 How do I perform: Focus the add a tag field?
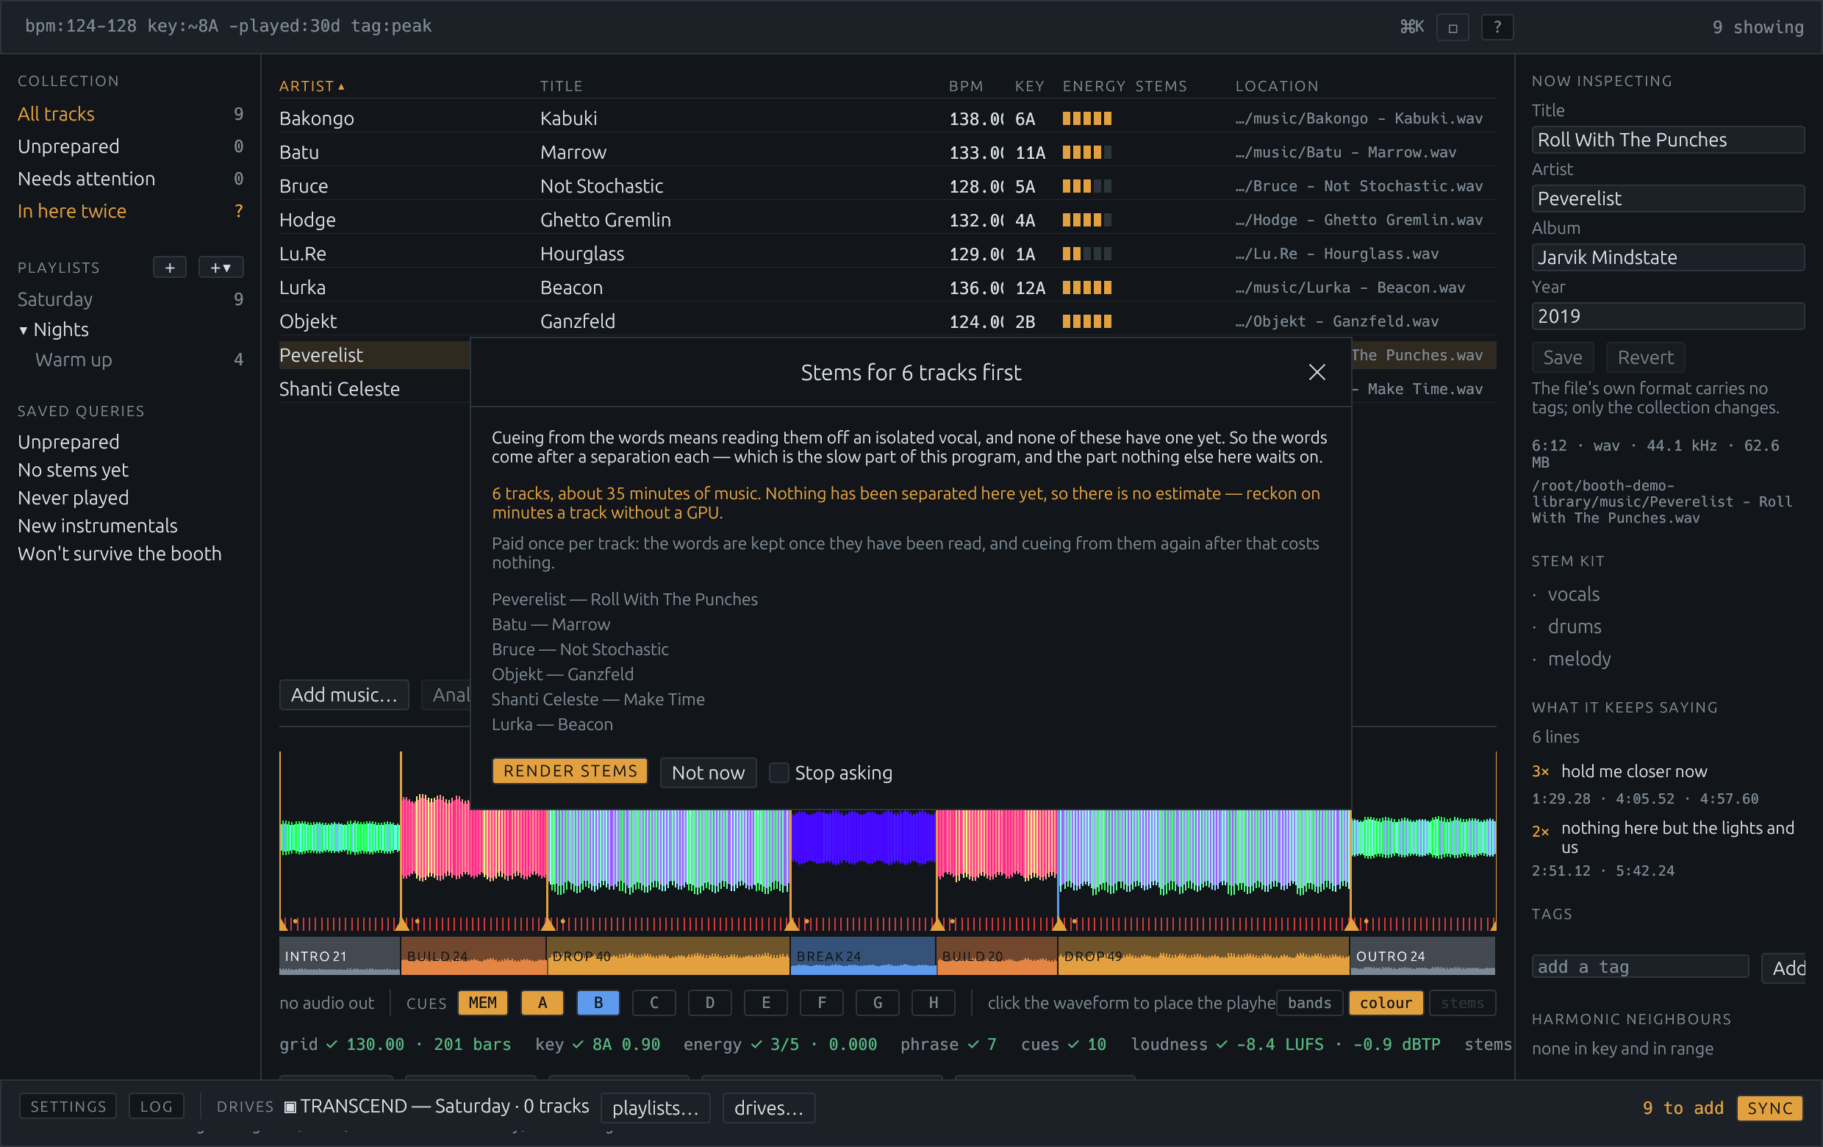(1640, 967)
